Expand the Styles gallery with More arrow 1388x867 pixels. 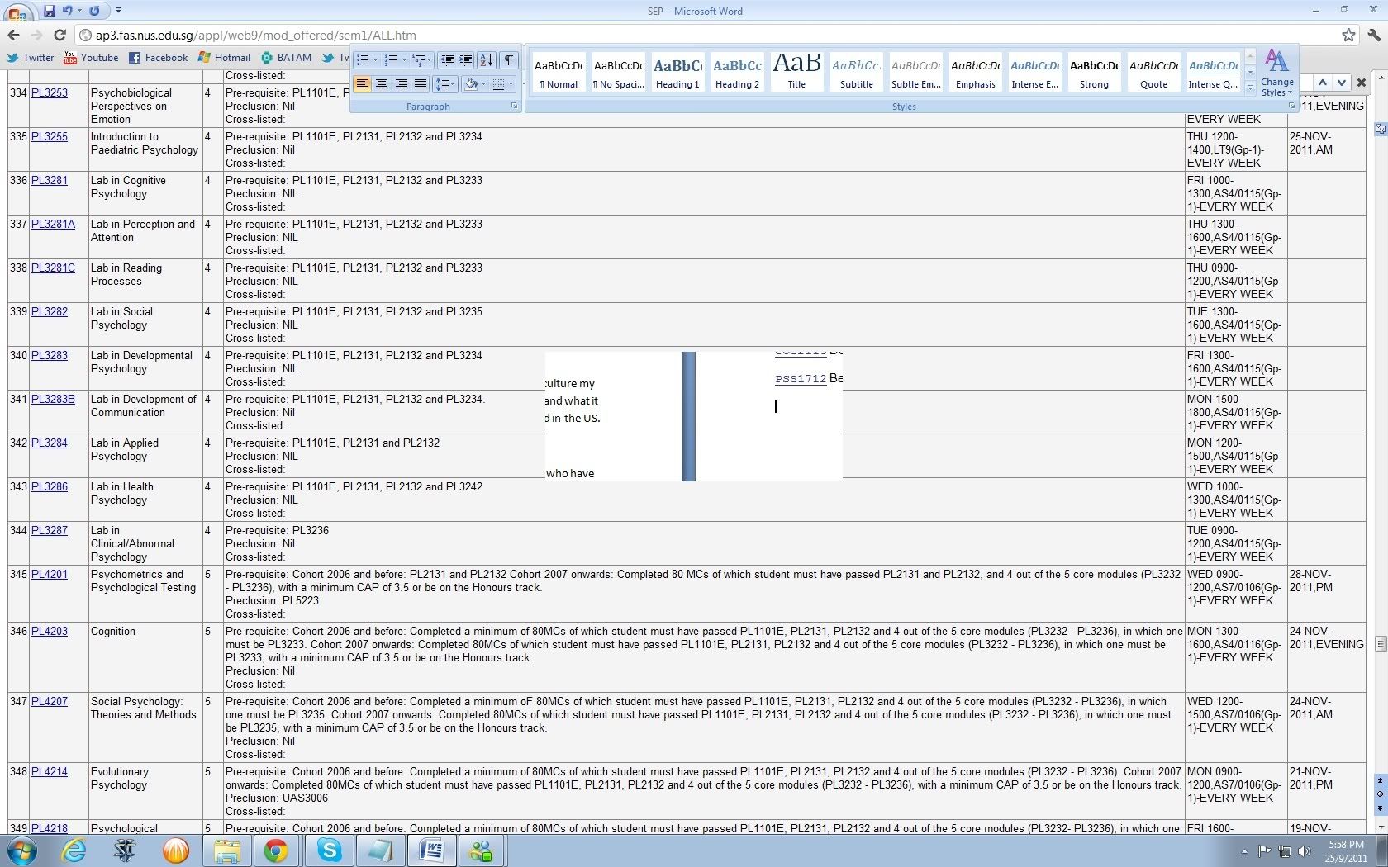click(1250, 87)
